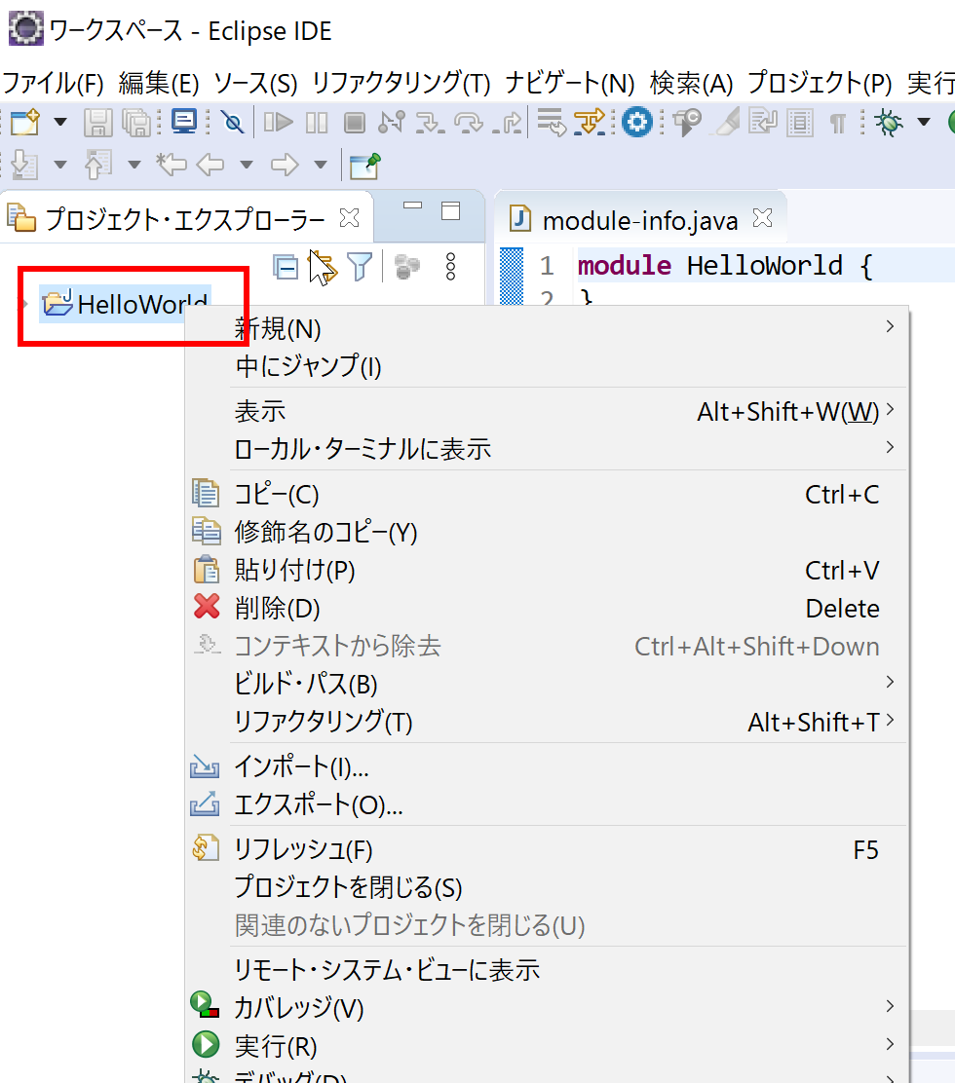Open the 編集(E) menu

159,84
